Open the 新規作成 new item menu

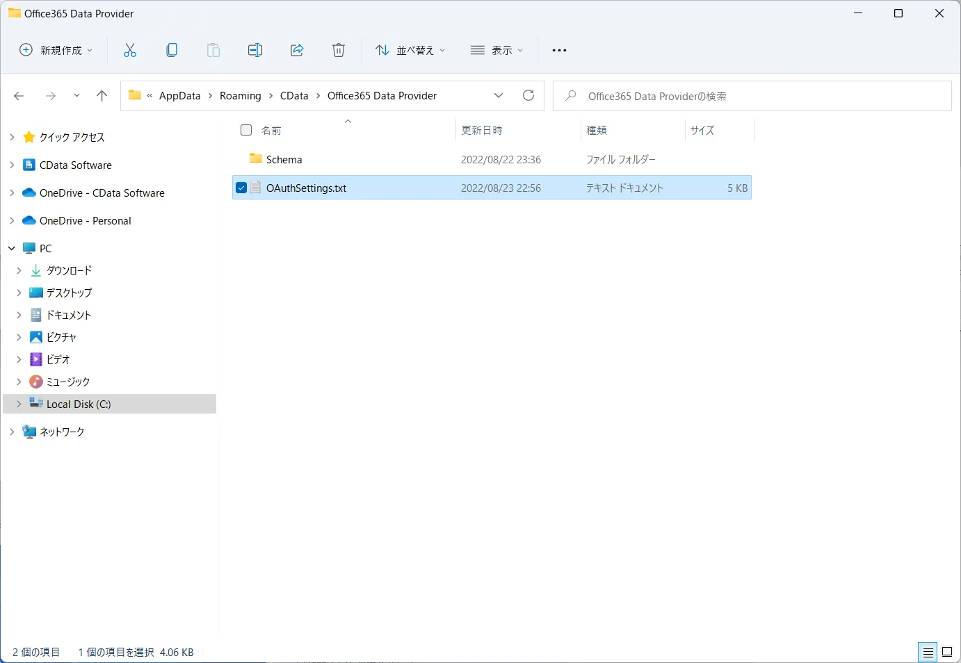[x=56, y=50]
